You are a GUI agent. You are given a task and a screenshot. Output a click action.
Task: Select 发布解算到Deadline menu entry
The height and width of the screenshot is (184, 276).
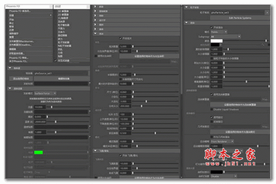click(x=20, y=45)
